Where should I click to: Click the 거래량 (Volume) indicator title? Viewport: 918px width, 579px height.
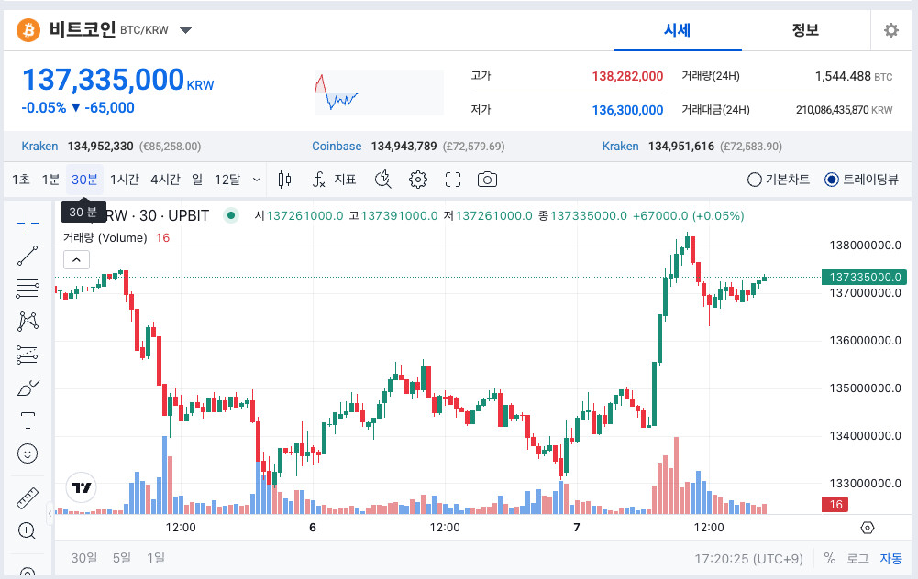(105, 238)
